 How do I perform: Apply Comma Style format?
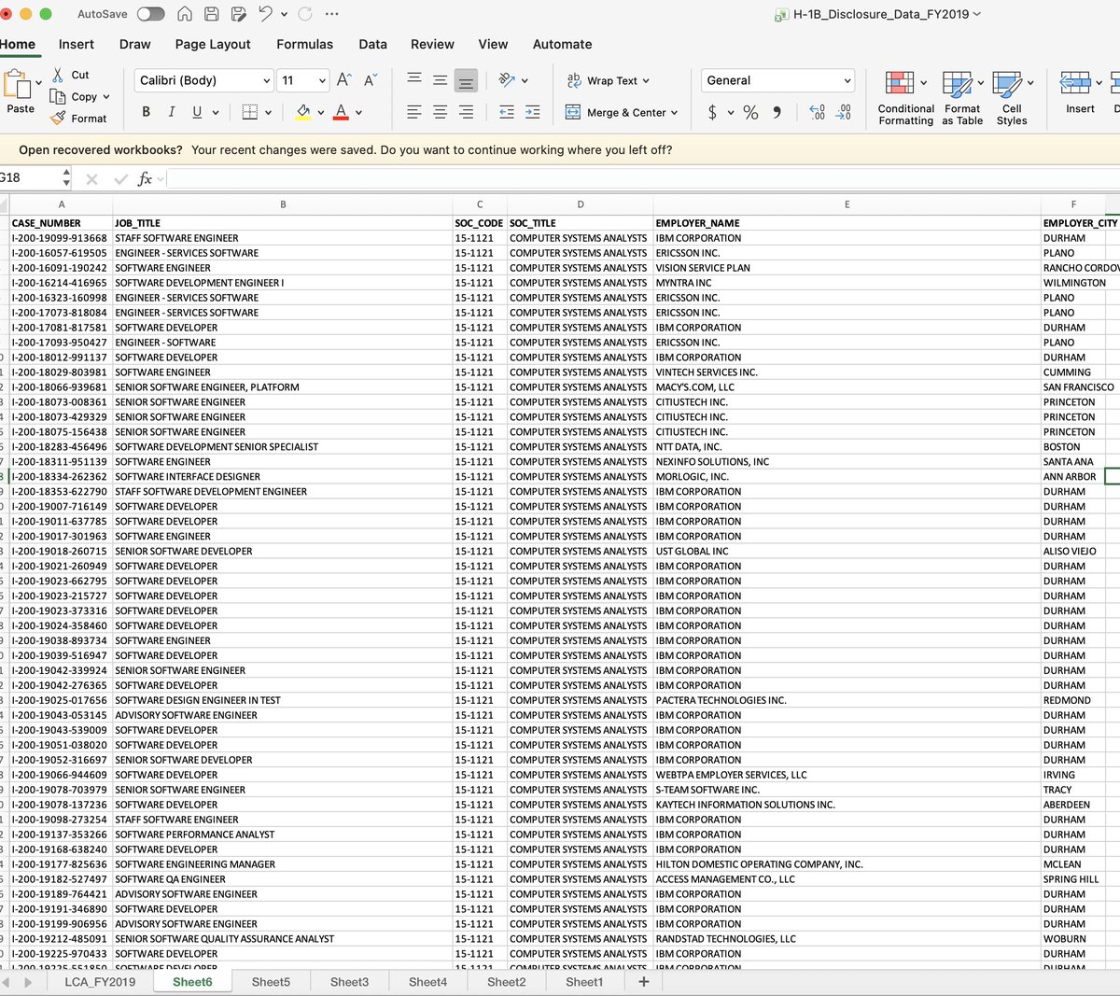coord(777,112)
